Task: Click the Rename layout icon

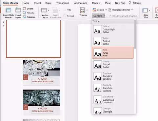Action: pos(24,13)
